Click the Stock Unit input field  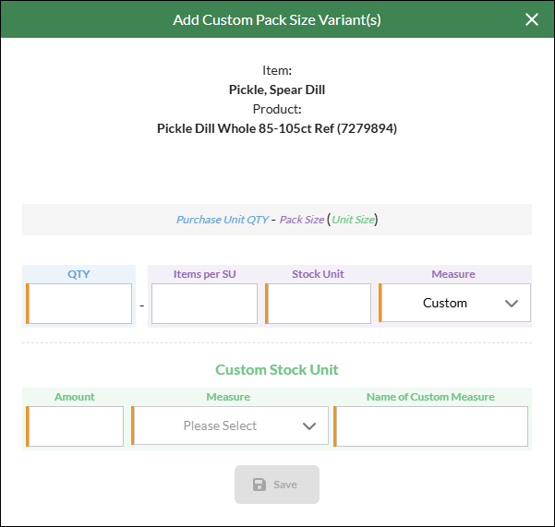(318, 304)
